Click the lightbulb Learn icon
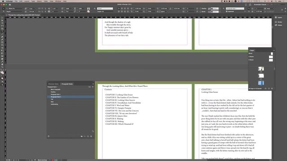The width and height of the screenshot is (287, 161). click(246, 4)
